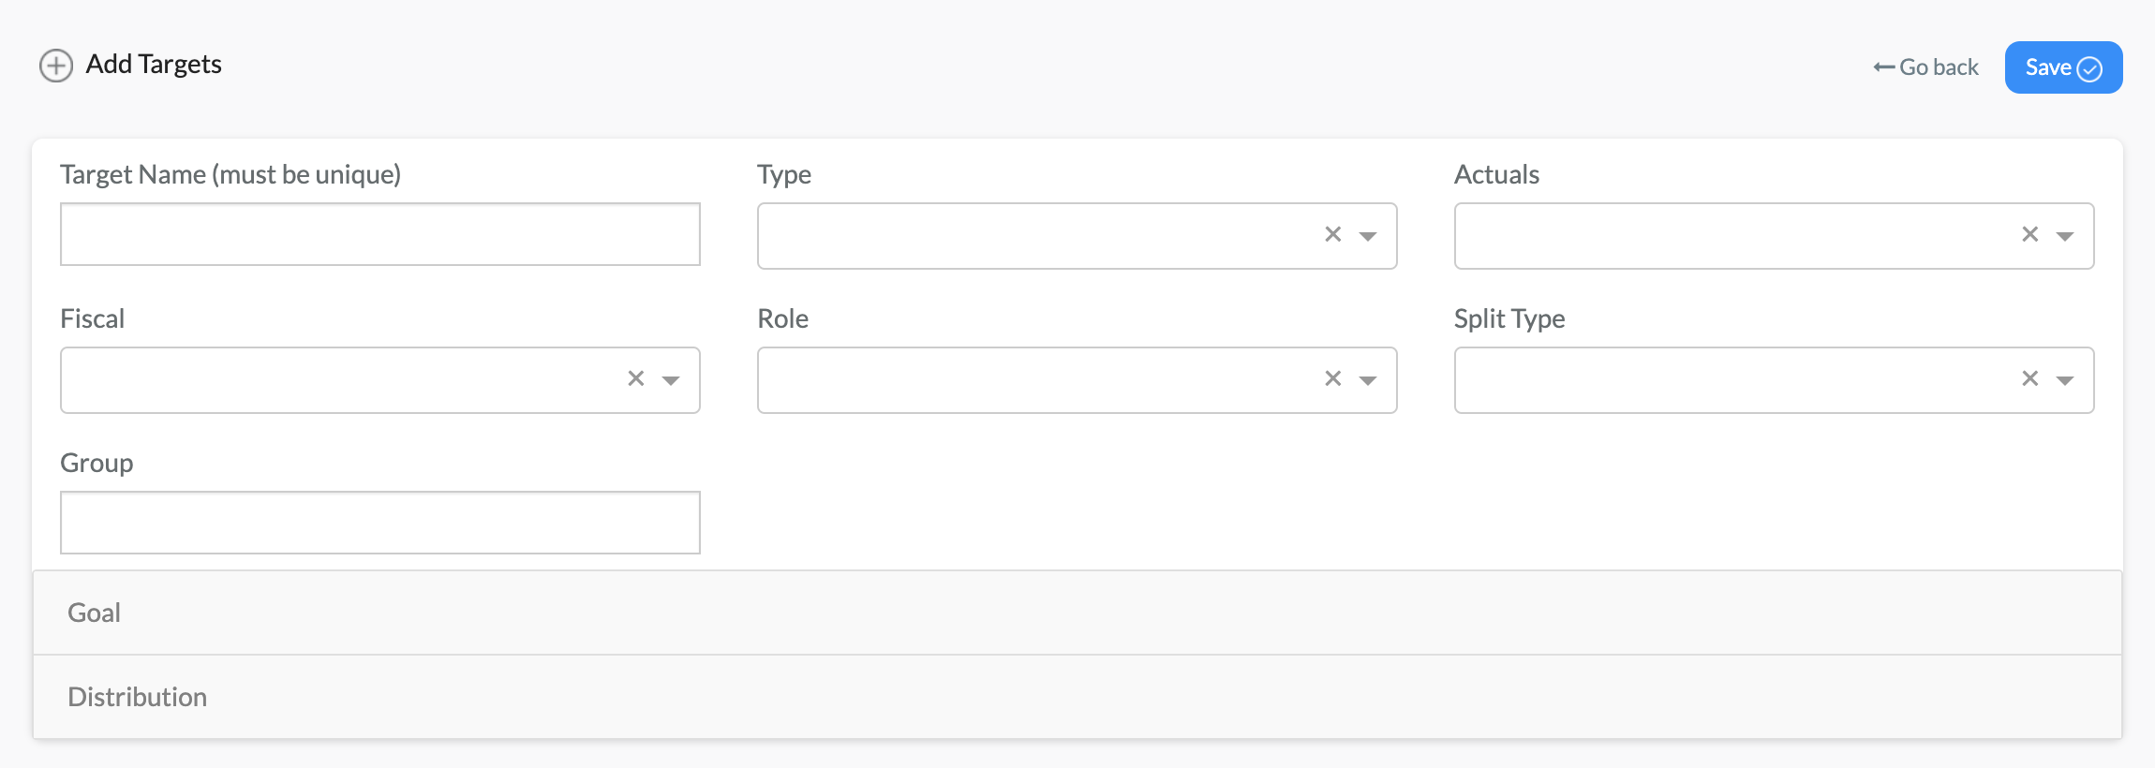2155x768 pixels.
Task: Clear the Role field with its X icon
Action: [x=1333, y=378]
